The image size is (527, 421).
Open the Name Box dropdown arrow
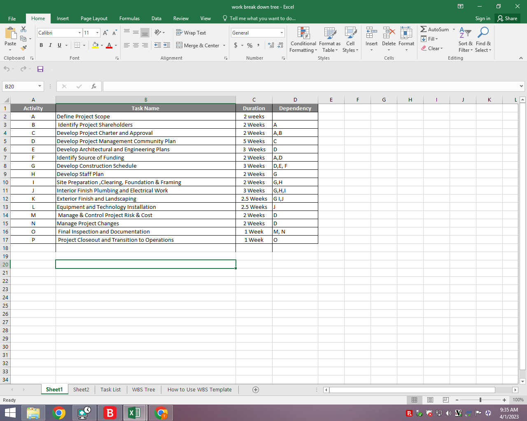click(40, 86)
